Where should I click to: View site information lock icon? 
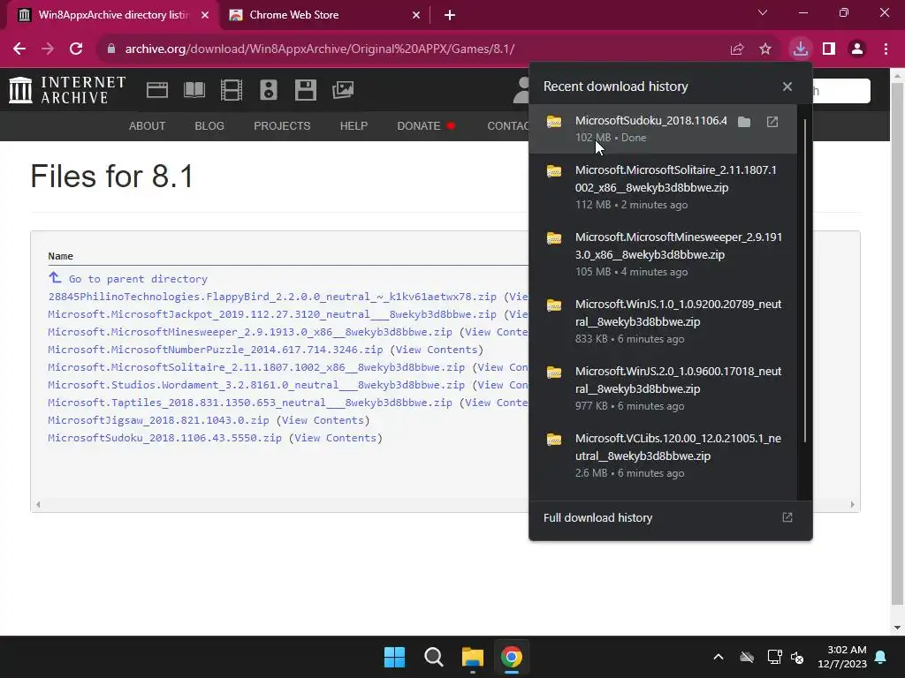coord(111,49)
